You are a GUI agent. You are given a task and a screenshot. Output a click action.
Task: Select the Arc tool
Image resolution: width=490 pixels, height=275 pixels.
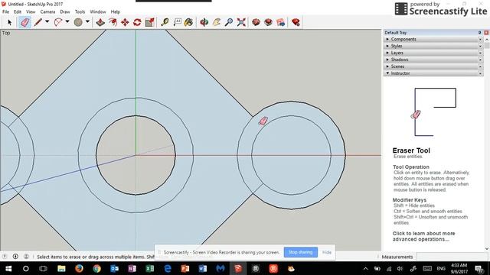click(58, 22)
